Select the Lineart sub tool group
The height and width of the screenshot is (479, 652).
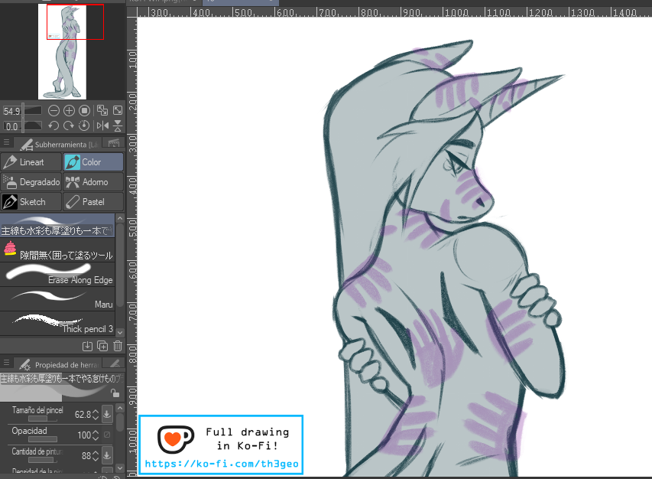pos(31,162)
